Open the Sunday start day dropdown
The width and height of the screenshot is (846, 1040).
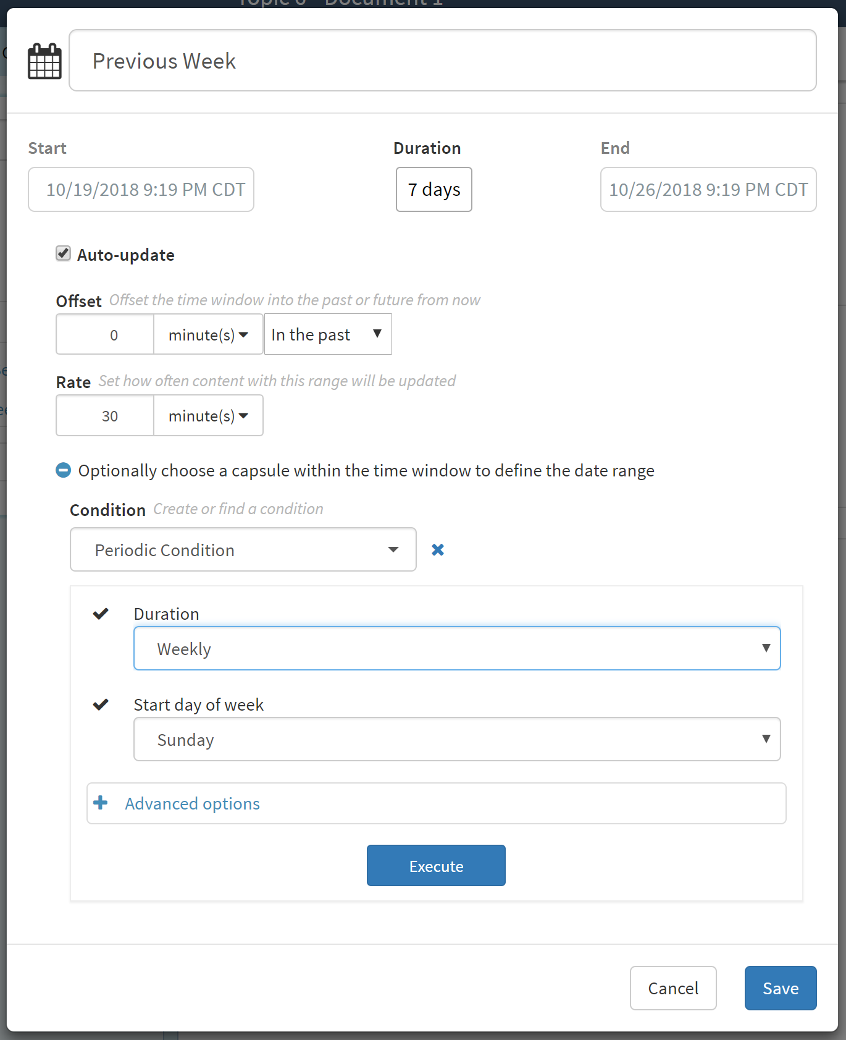457,739
